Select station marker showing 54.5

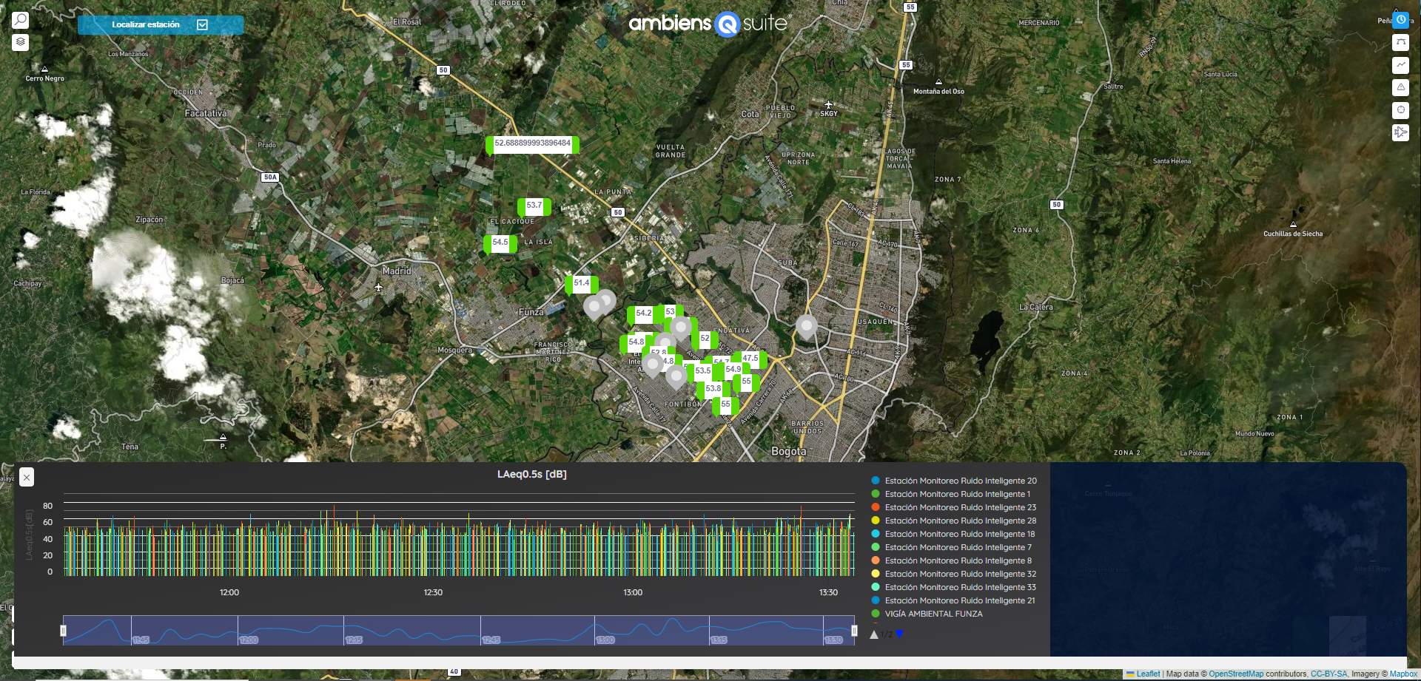pos(500,243)
